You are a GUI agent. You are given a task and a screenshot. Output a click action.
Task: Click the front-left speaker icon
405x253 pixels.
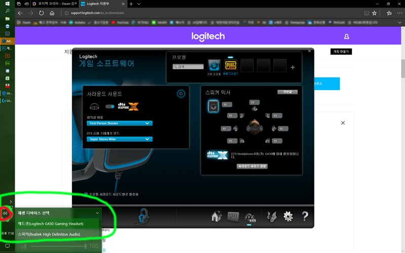[242, 115]
